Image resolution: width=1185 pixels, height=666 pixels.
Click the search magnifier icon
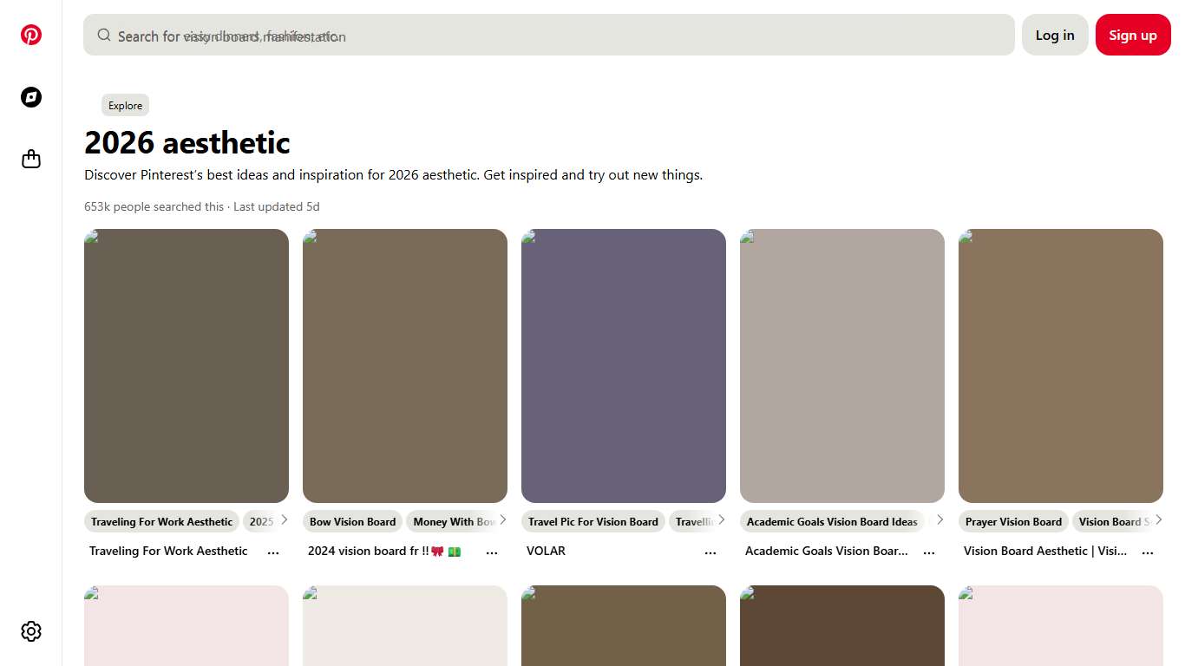click(x=104, y=36)
